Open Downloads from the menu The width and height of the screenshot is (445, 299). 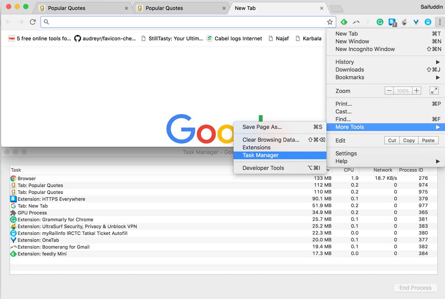[x=385, y=70]
